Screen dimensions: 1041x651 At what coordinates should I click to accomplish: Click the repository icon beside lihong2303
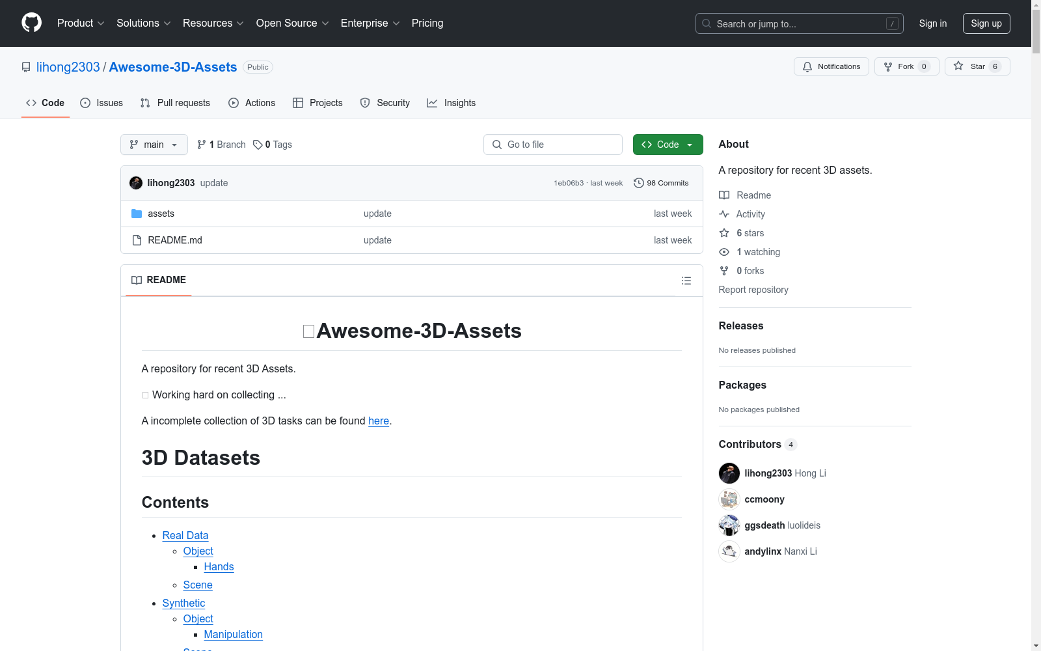[26, 67]
